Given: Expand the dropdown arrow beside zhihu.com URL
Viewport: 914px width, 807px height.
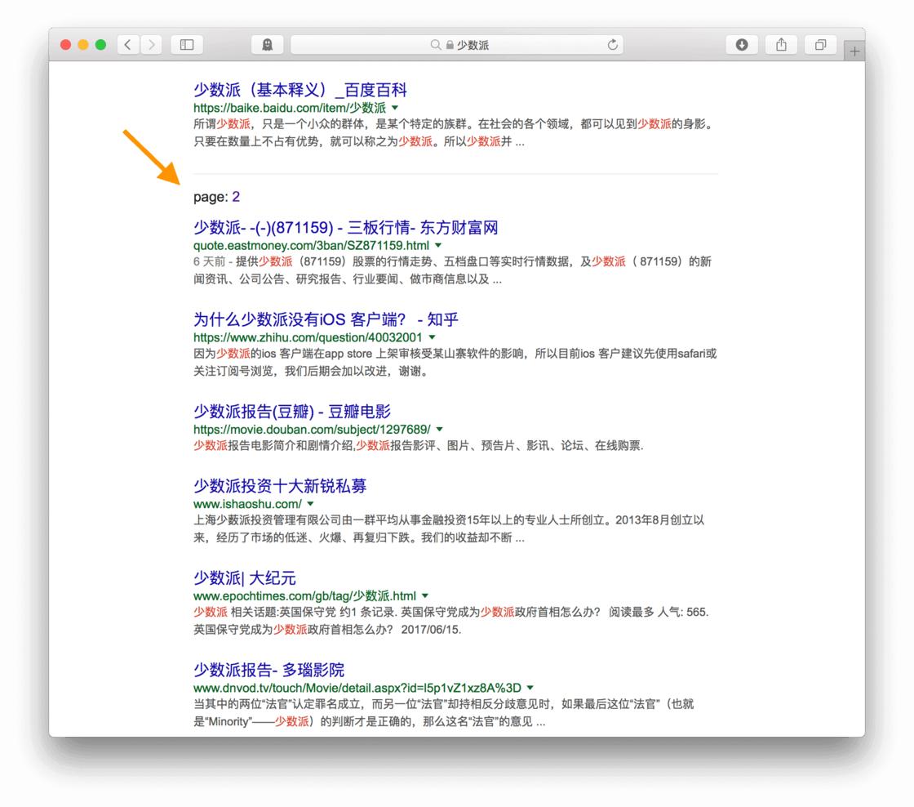Looking at the screenshot, I should (432, 337).
